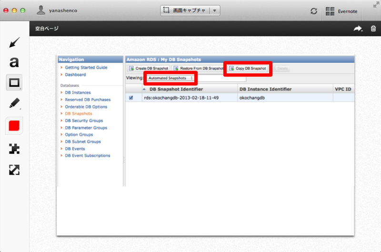Click the VPC ID column header
This screenshot has height=252, width=381.
343,89
